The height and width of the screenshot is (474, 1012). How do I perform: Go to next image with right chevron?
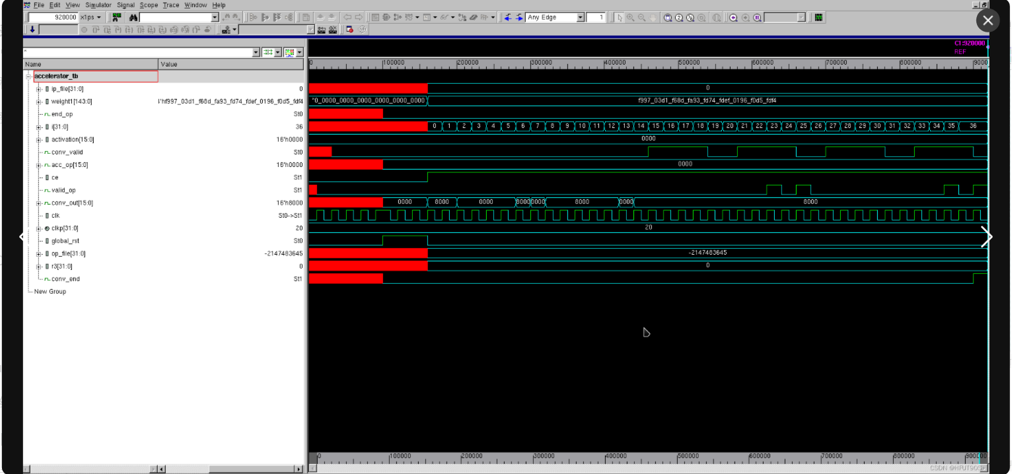coord(986,237)
